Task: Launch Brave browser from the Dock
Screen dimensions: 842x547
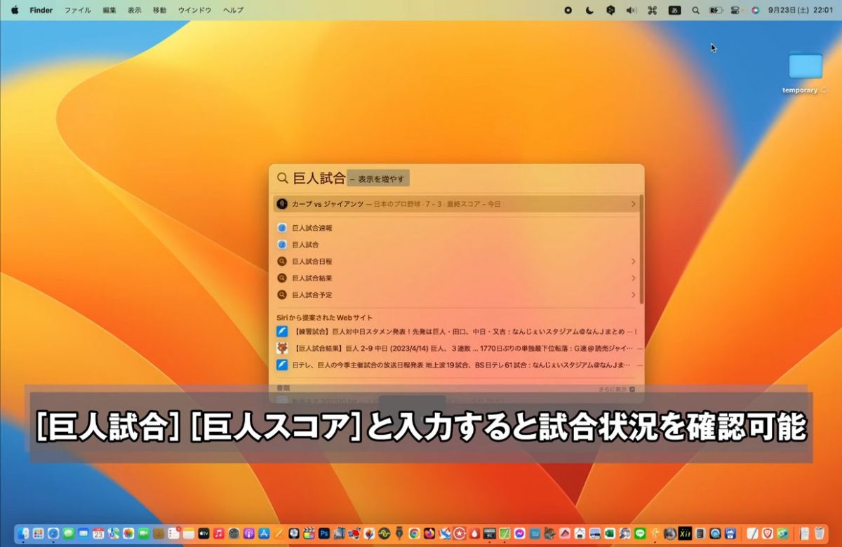Action: coord(767,534)
